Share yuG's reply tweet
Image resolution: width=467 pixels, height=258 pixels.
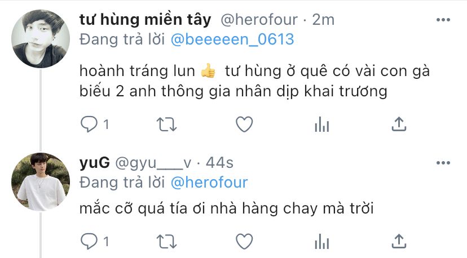pos(399,241)
